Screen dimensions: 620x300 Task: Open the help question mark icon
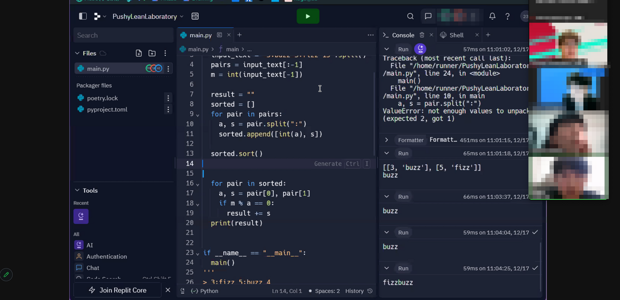tap(508, 16)
